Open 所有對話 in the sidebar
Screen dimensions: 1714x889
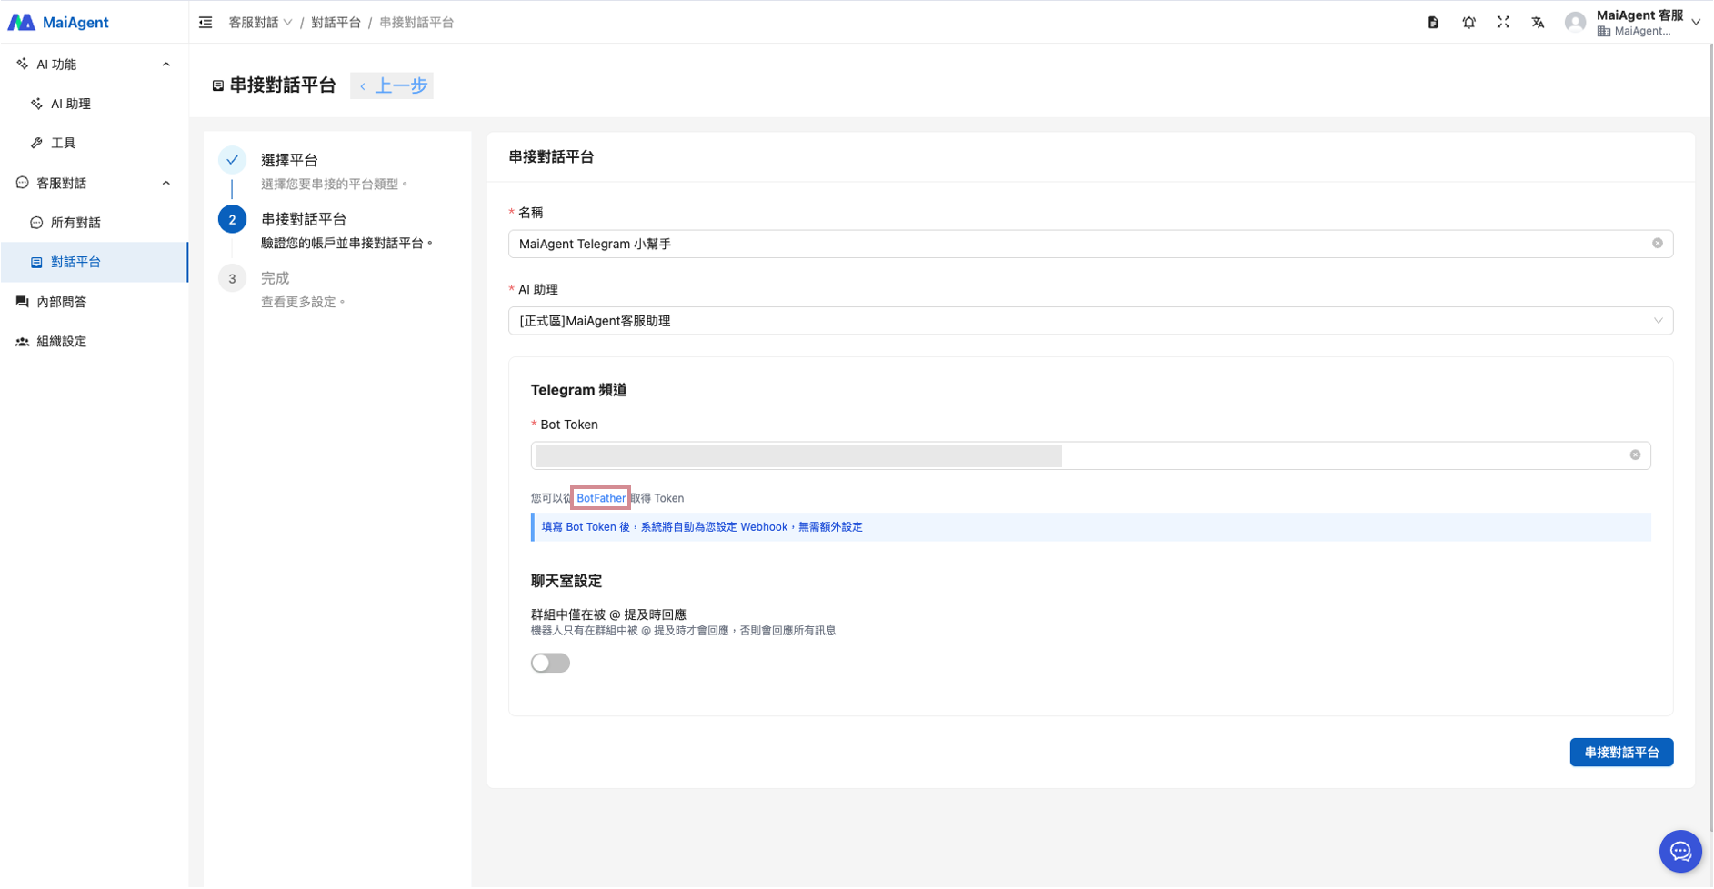(75, 223)
